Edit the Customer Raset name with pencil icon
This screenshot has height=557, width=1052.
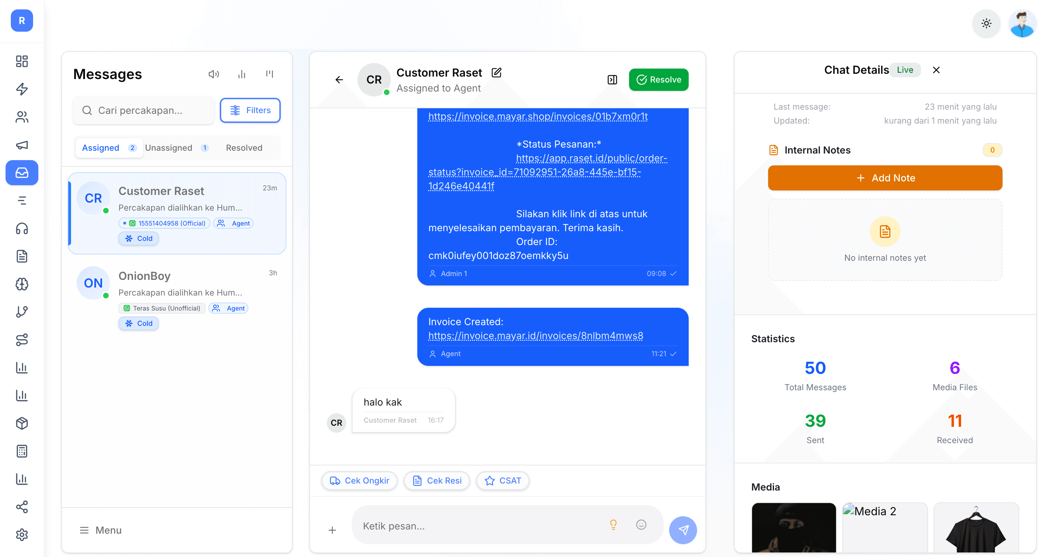pyautogui.click(x=496, y=72)
